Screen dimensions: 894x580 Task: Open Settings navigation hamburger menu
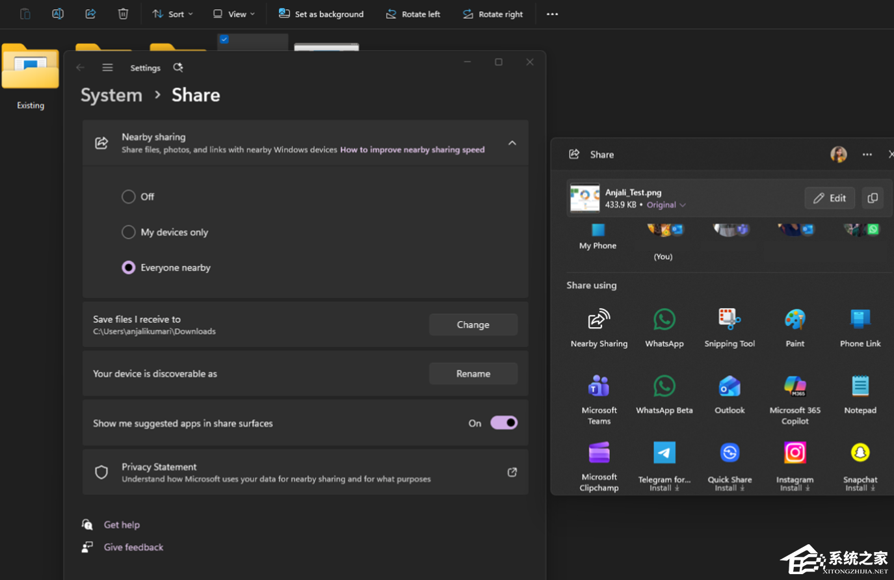[x=108, y=68]
